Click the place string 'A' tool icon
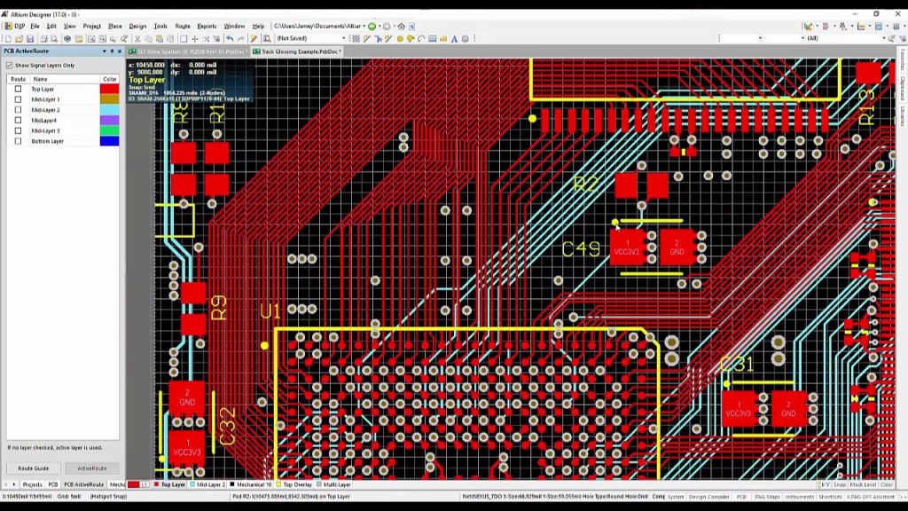The width and height of the screenshot is (908, 511). (454, 39)
